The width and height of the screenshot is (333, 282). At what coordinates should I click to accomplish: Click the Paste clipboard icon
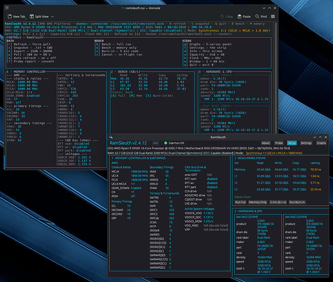[239, 16]
